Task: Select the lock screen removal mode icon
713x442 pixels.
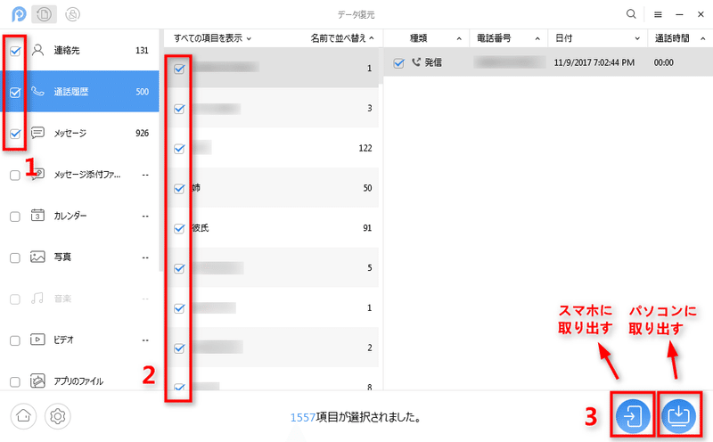Action: click(72, 14)
